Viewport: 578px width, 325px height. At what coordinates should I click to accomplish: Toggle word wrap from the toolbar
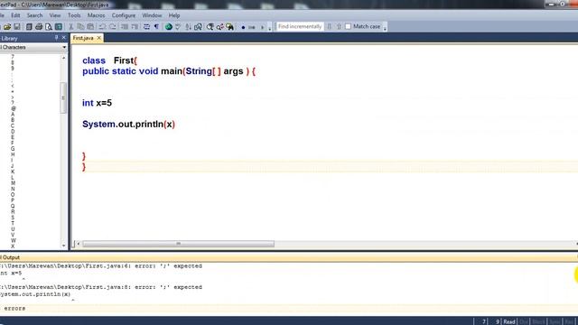coord(146,26)
